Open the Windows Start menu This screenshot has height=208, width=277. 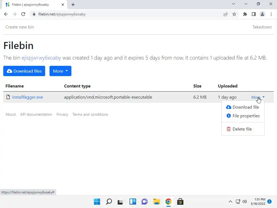(97, 201)
